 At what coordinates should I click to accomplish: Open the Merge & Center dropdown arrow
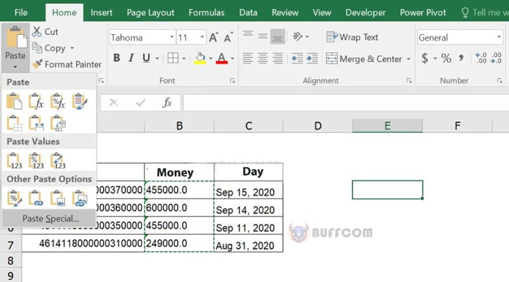(x=408, y=59)
